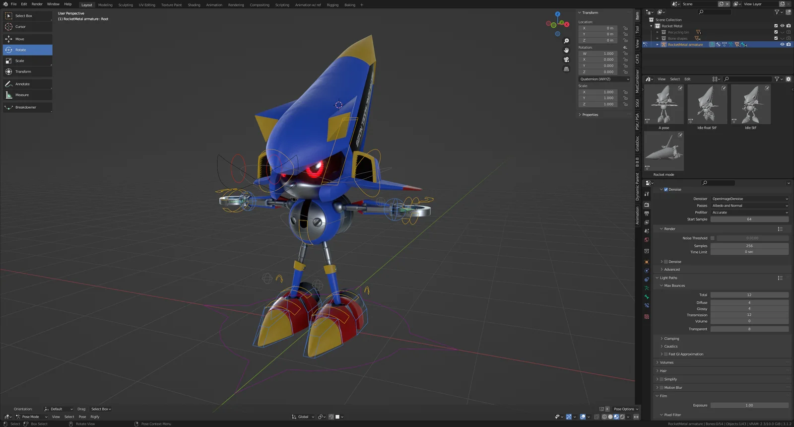Click the new collection icon in outliner
794x427 pixels.
coord(788,12)
